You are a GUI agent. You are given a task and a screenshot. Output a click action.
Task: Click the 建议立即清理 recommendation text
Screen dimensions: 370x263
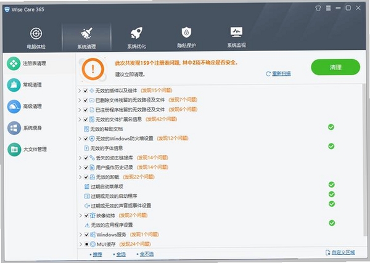130,75
